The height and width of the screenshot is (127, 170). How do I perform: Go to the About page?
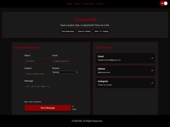click(x=77, y=4)
